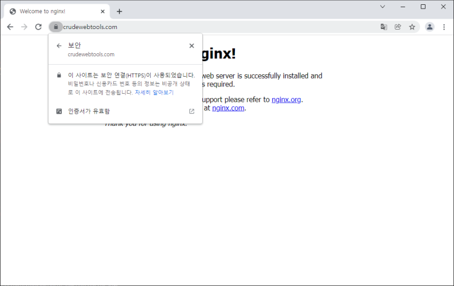454x286 pixels.
Task: Open the Google Translate page icon
Action: point(383,27)
